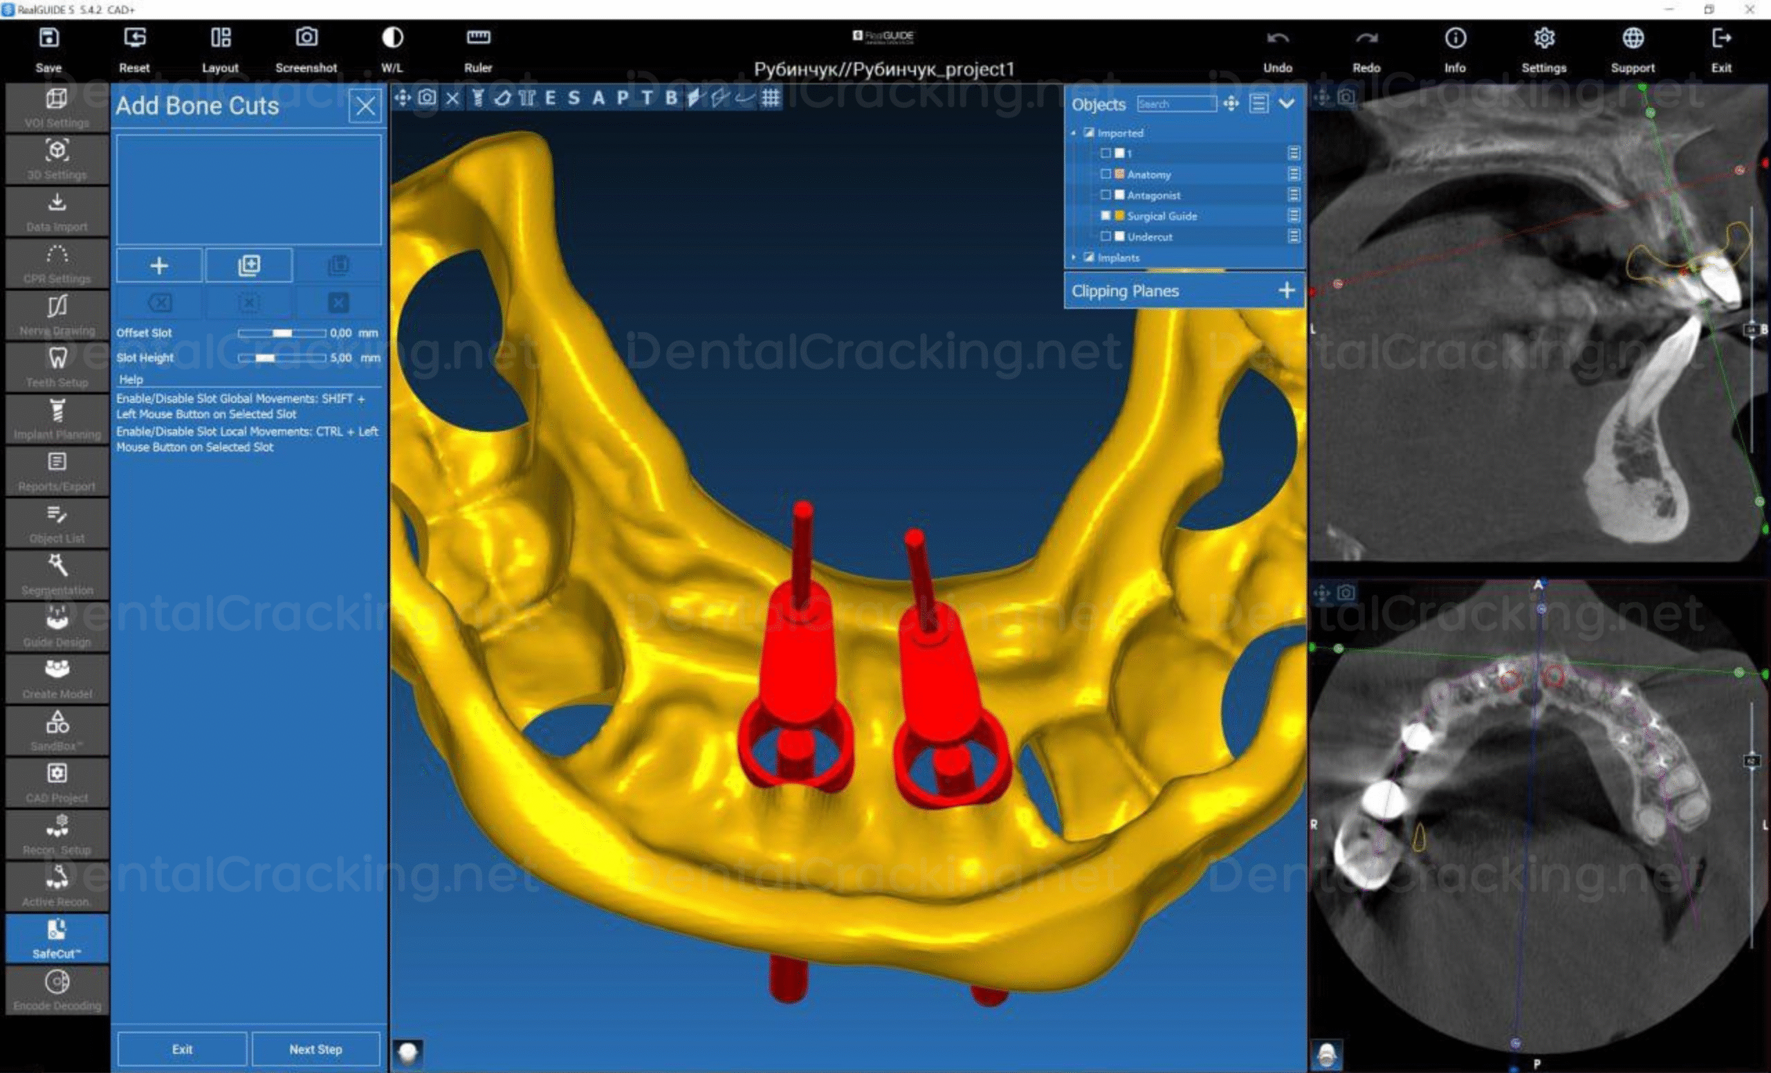Adjust the Slot Height slider
Viewport: 1771px width, 1073px height.
(265, 358)
